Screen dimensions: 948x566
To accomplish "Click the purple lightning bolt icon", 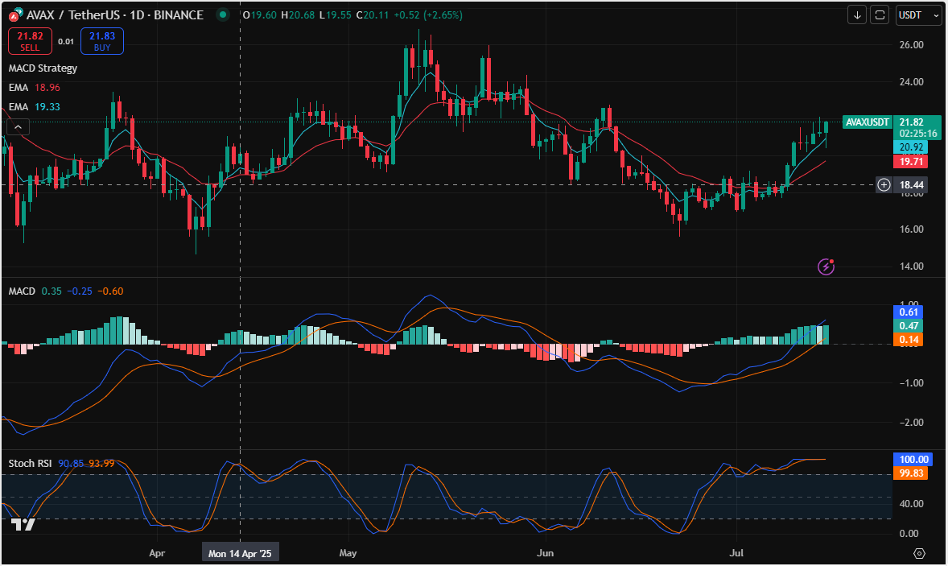I will pos(826,266).
